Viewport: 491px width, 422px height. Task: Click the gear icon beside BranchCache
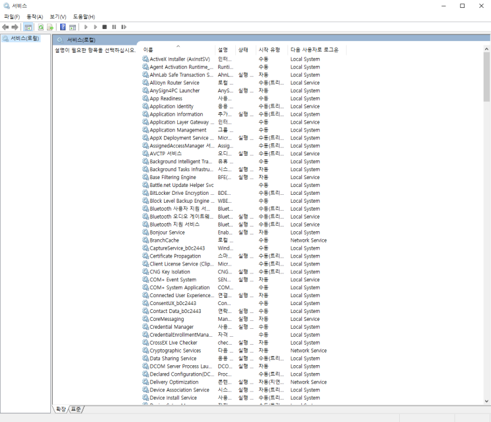point(145,240)
